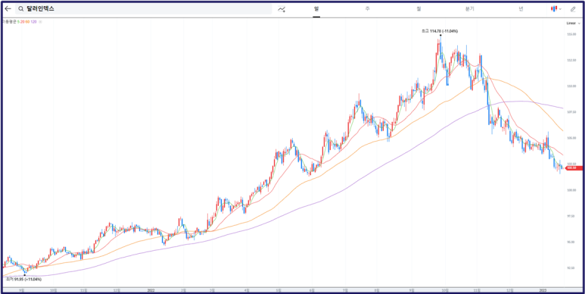Image resolution: width=585 pixels, height=294 pixels.
Task: Click the 최고 114.78 high marker label
Action: (440, 31)
